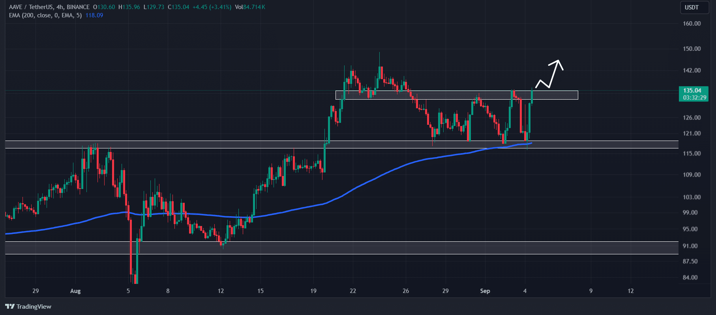This screenshot has width=716, height=315.
Task: Open the USDT currency selector
Action: click(x=694, y=7)
